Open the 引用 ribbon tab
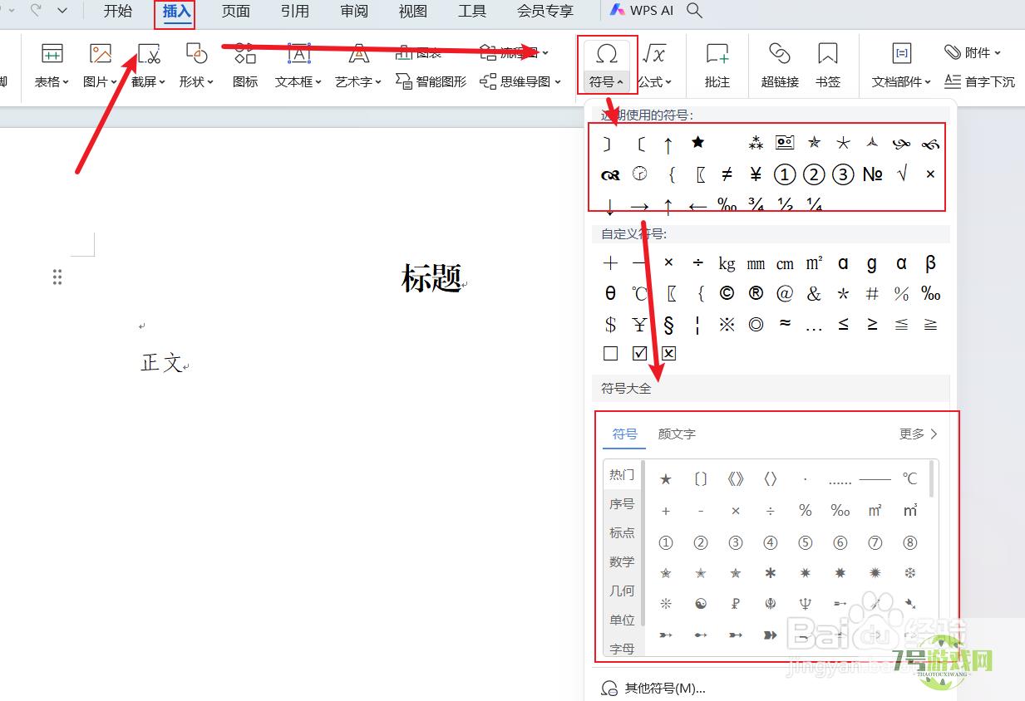This screenshot has height=701, width=1025. (x=295, y=11)
